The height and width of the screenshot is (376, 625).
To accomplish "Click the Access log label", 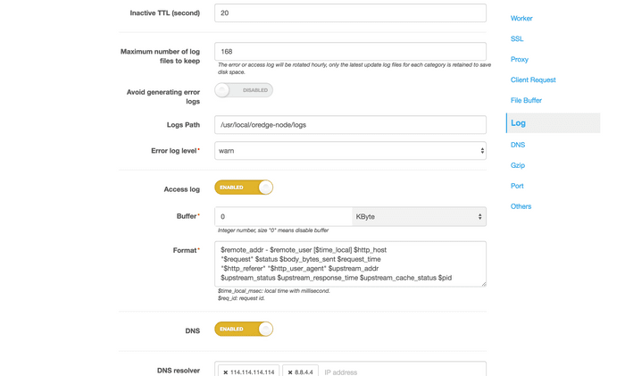I will pyautogui.click(x=182, y=189).
